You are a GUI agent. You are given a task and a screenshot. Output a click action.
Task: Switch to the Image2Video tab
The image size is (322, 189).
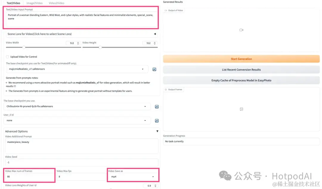(x=35, y=3)
